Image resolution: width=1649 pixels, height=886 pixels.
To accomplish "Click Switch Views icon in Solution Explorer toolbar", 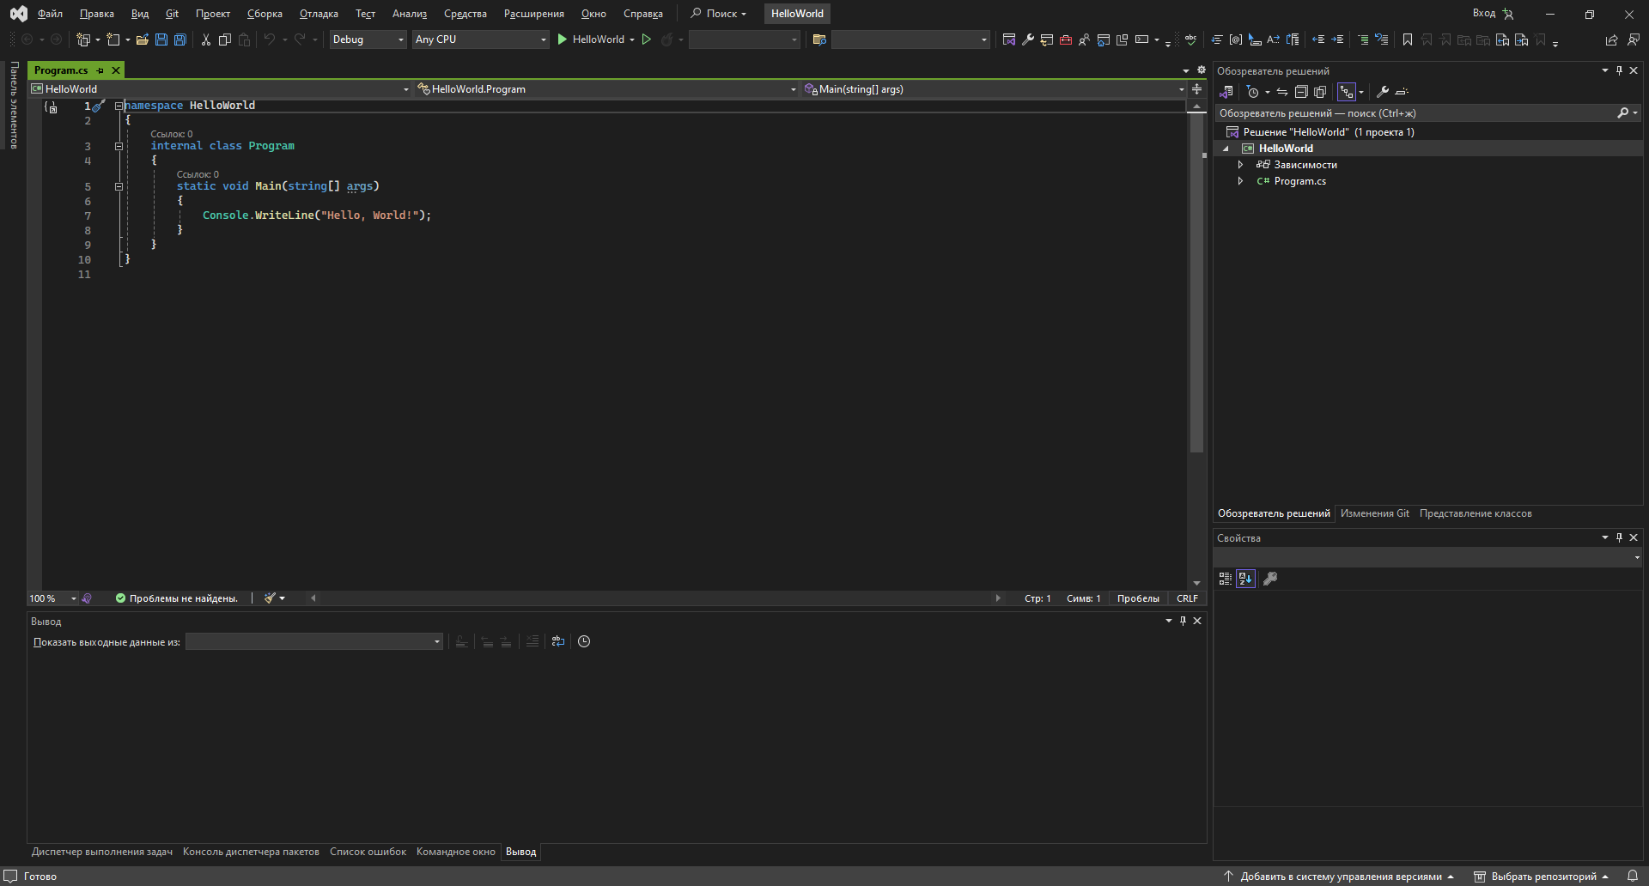I will [1226, 92].
